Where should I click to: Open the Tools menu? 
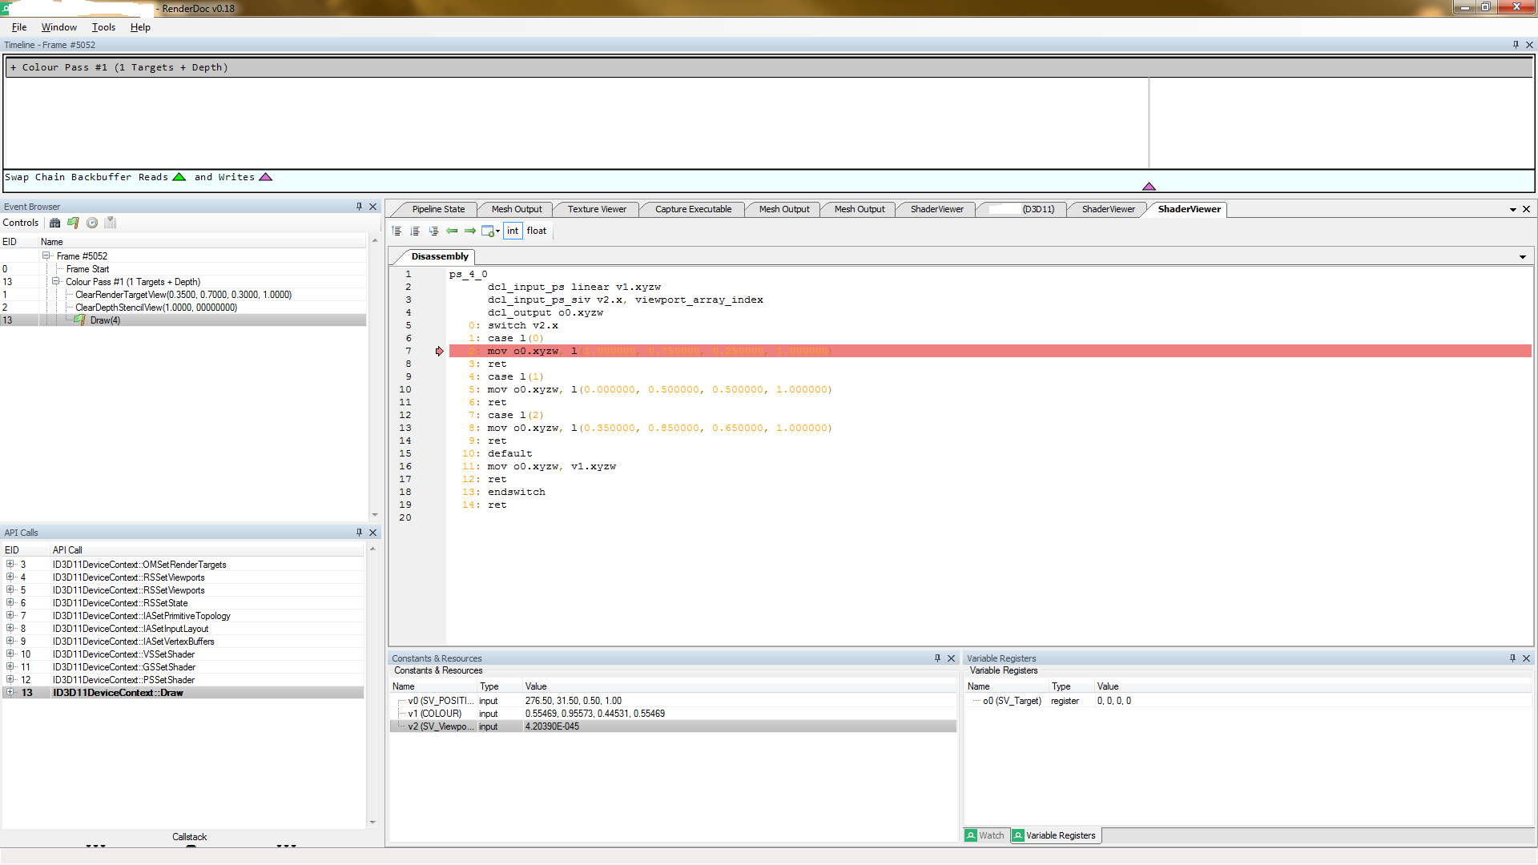pos(103,27)
